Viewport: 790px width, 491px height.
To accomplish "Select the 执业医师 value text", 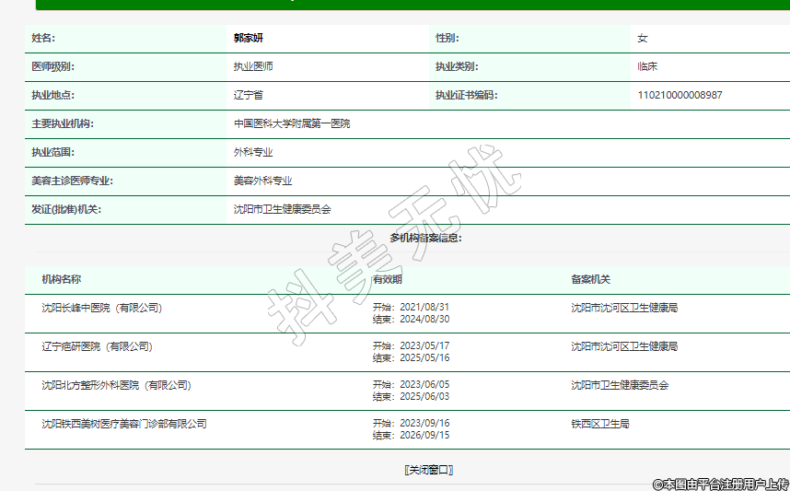I will 253,67.
